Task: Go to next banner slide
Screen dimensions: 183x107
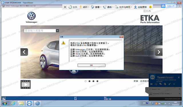Action: coord(159,52)
